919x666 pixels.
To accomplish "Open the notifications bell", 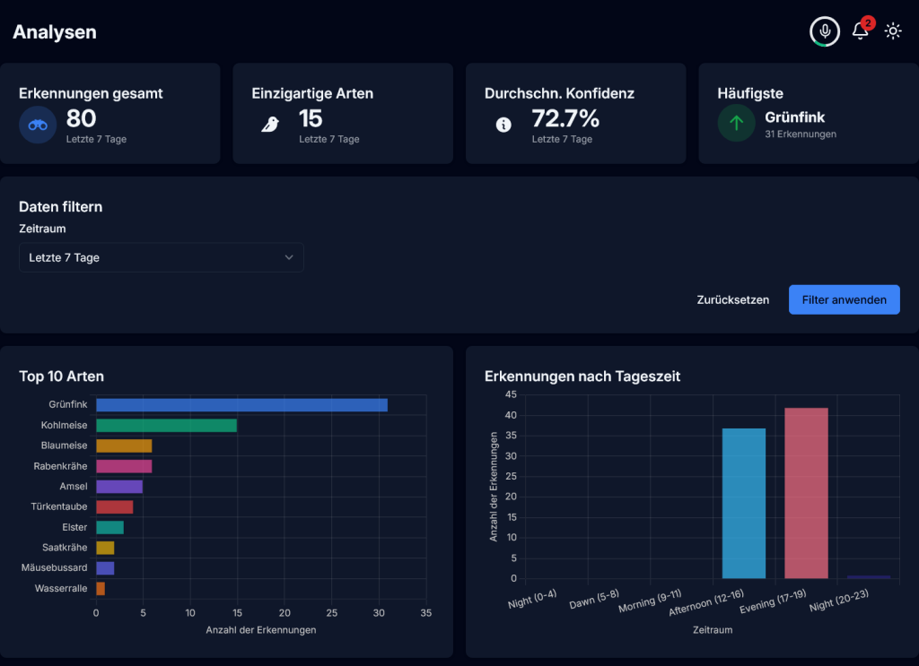I will tap(860, 31).
